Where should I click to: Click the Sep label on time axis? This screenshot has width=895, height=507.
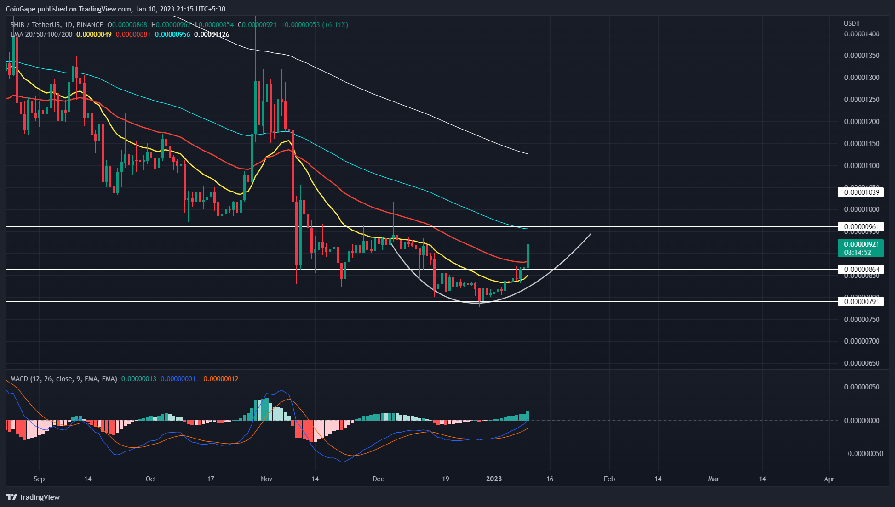pyautogui.click(x=39, y=479)
